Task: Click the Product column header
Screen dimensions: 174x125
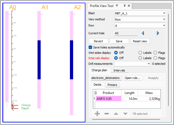Action: [108, 93]
